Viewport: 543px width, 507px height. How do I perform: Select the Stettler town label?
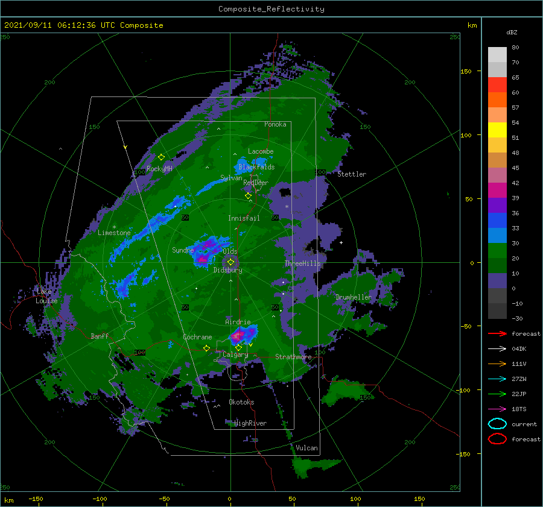pos(352,174)
